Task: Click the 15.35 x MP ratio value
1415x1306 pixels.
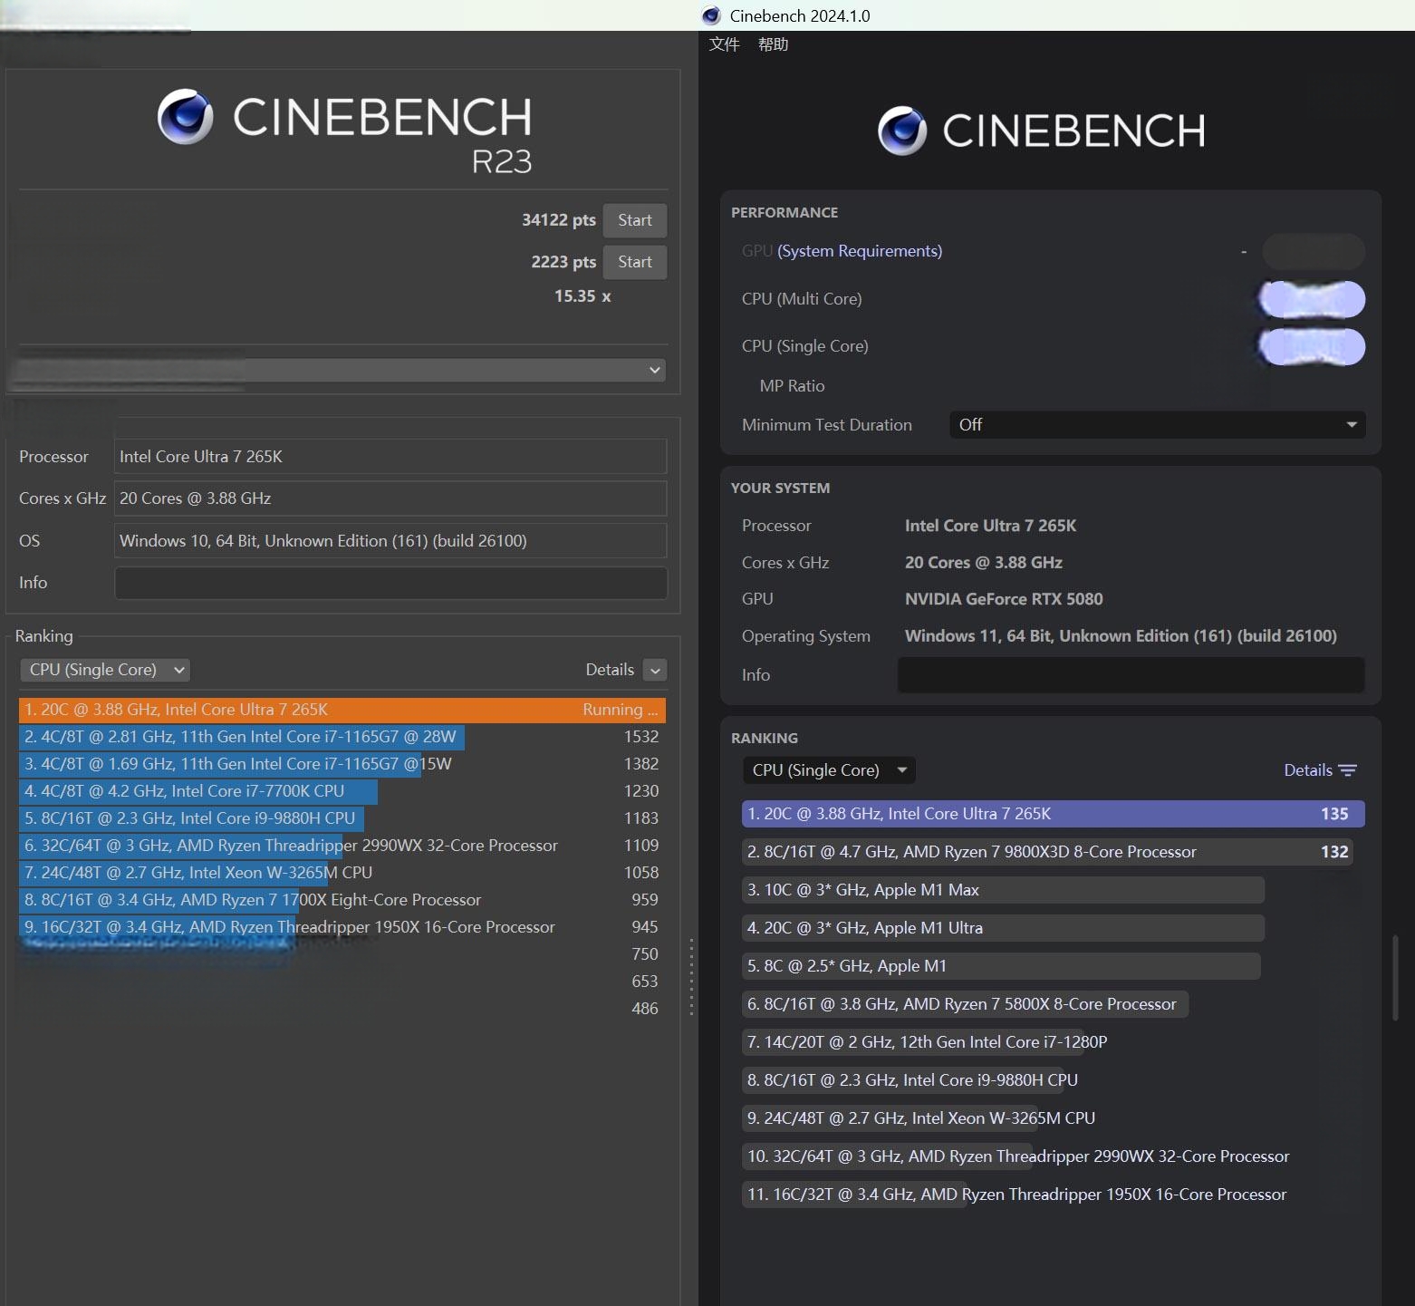Action: click(582, 296)
